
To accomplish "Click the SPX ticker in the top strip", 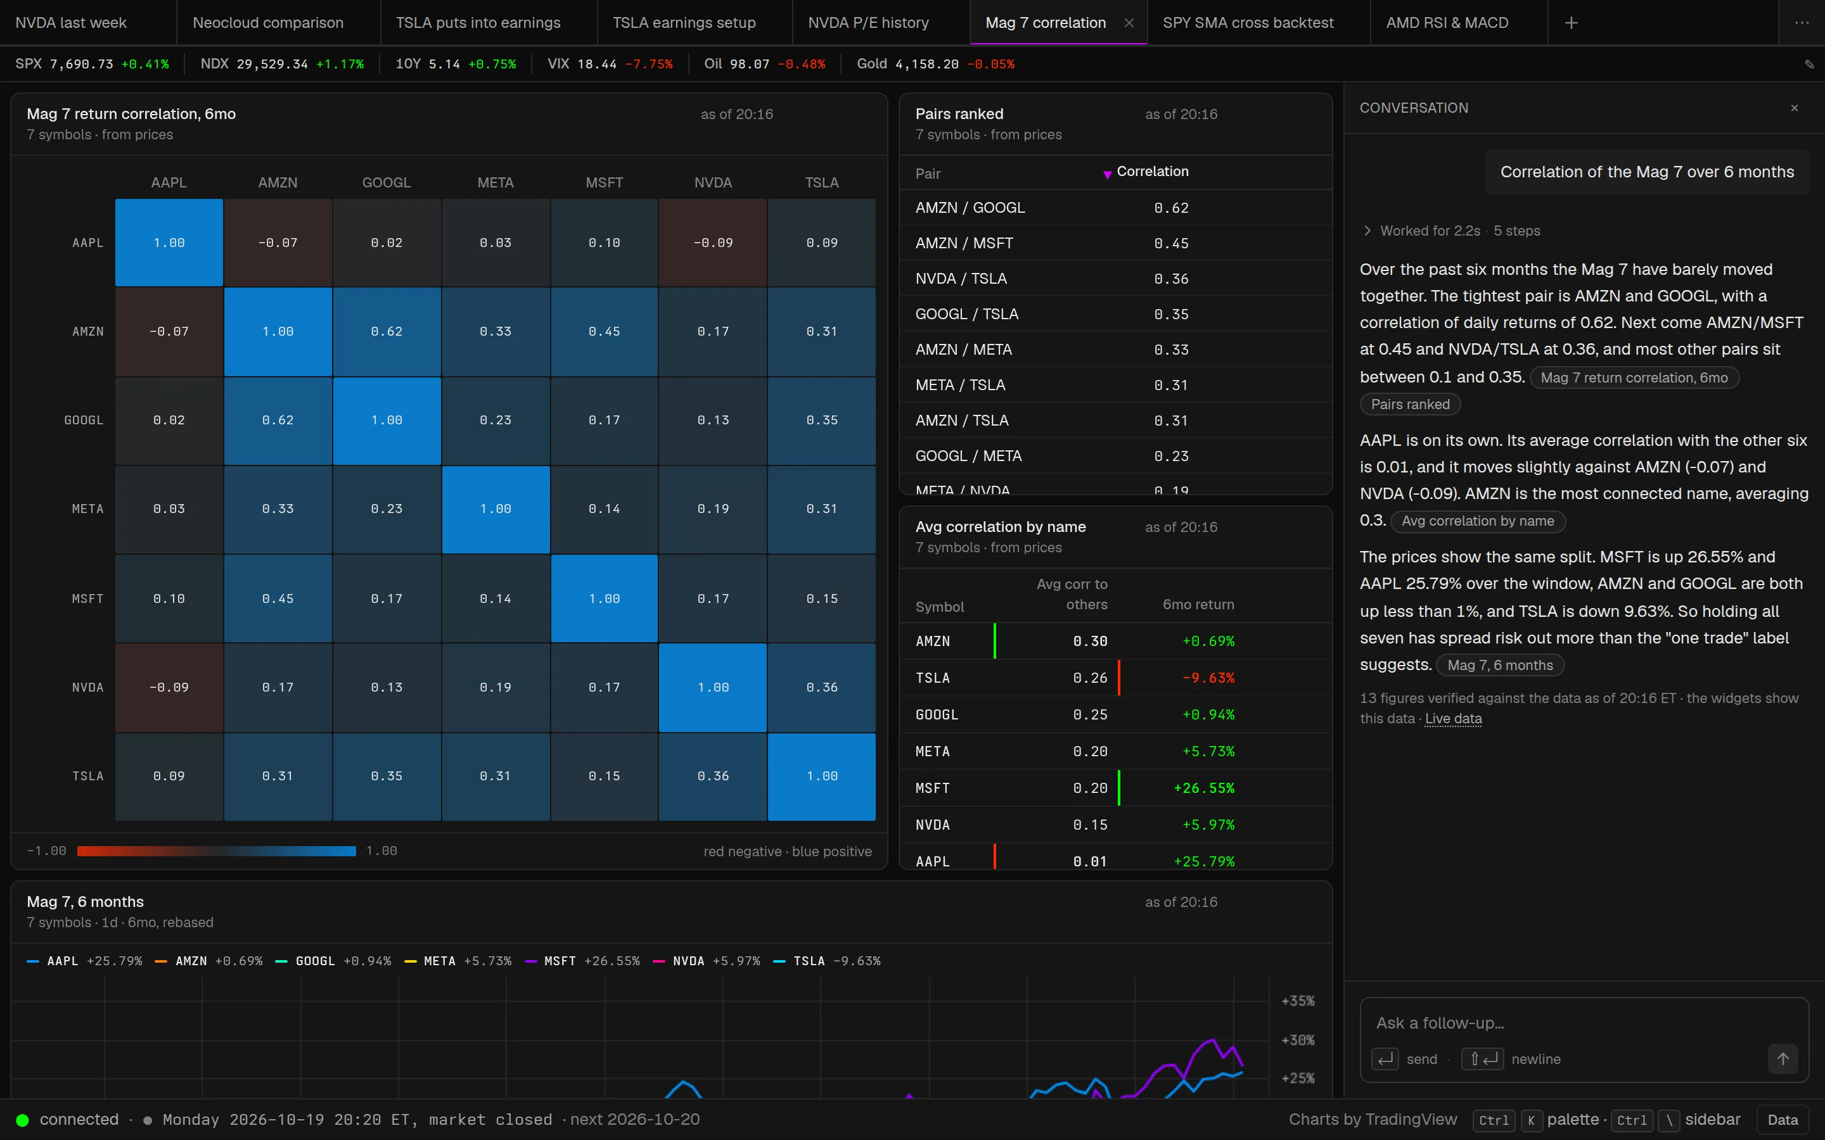I will tap(92, 64).
